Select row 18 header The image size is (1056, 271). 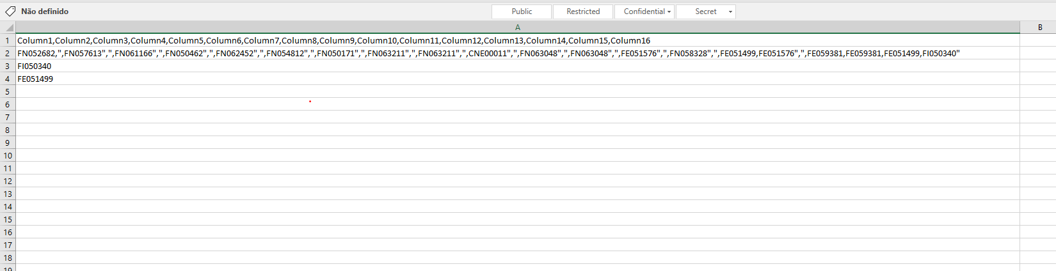click(x=8, y=258)
